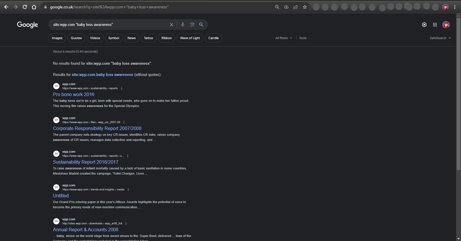Select the Symbol filter chip

[x=114, y=38]
